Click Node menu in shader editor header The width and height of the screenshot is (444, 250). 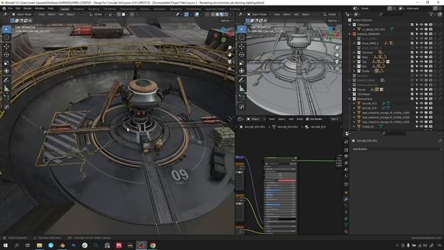(300, 119)
